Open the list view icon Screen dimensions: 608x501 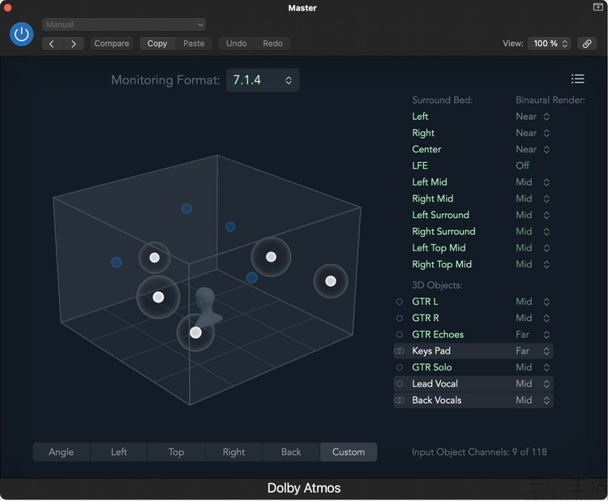coord(577,79)
